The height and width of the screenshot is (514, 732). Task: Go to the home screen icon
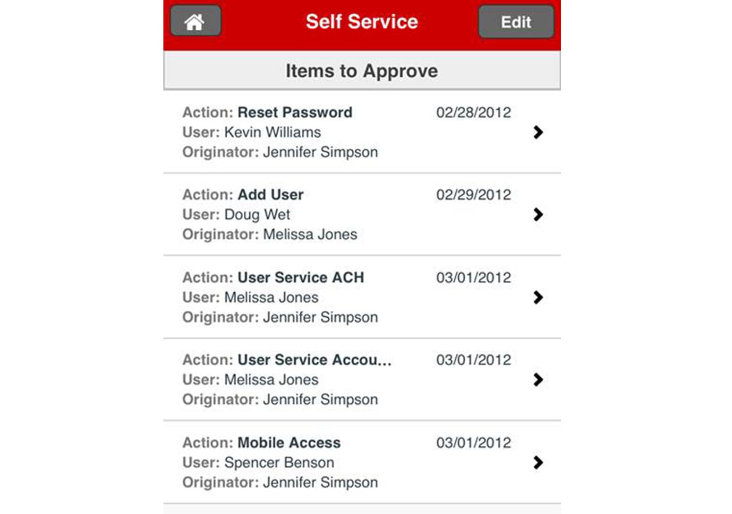click(x=195, y=21)
